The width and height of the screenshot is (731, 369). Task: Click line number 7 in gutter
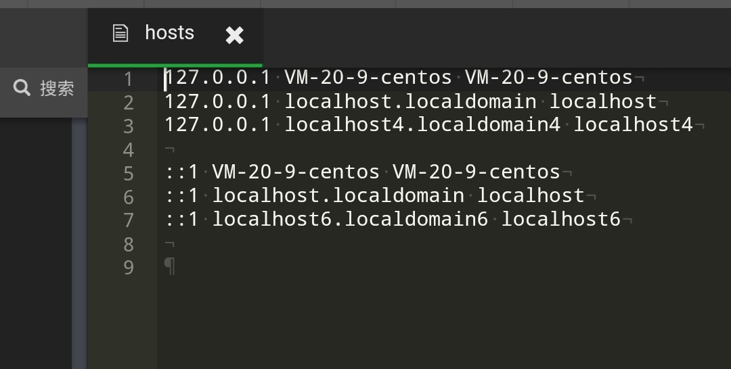coord(128,220)
